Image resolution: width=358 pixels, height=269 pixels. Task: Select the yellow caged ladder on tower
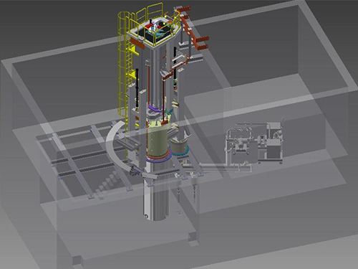[x=125, y=65]
